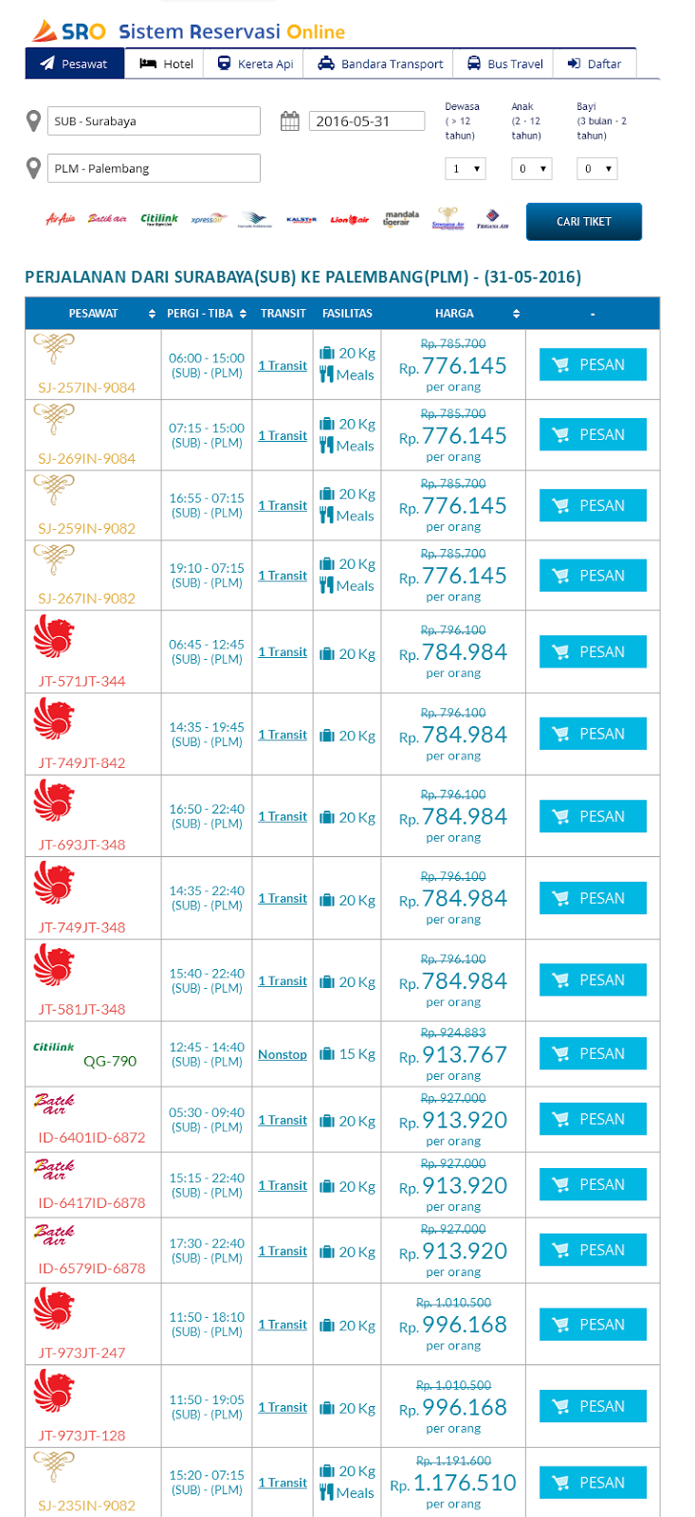Click PESAN for Citilink flight QG-790

pyautogui.click(x=593, y=1053)
